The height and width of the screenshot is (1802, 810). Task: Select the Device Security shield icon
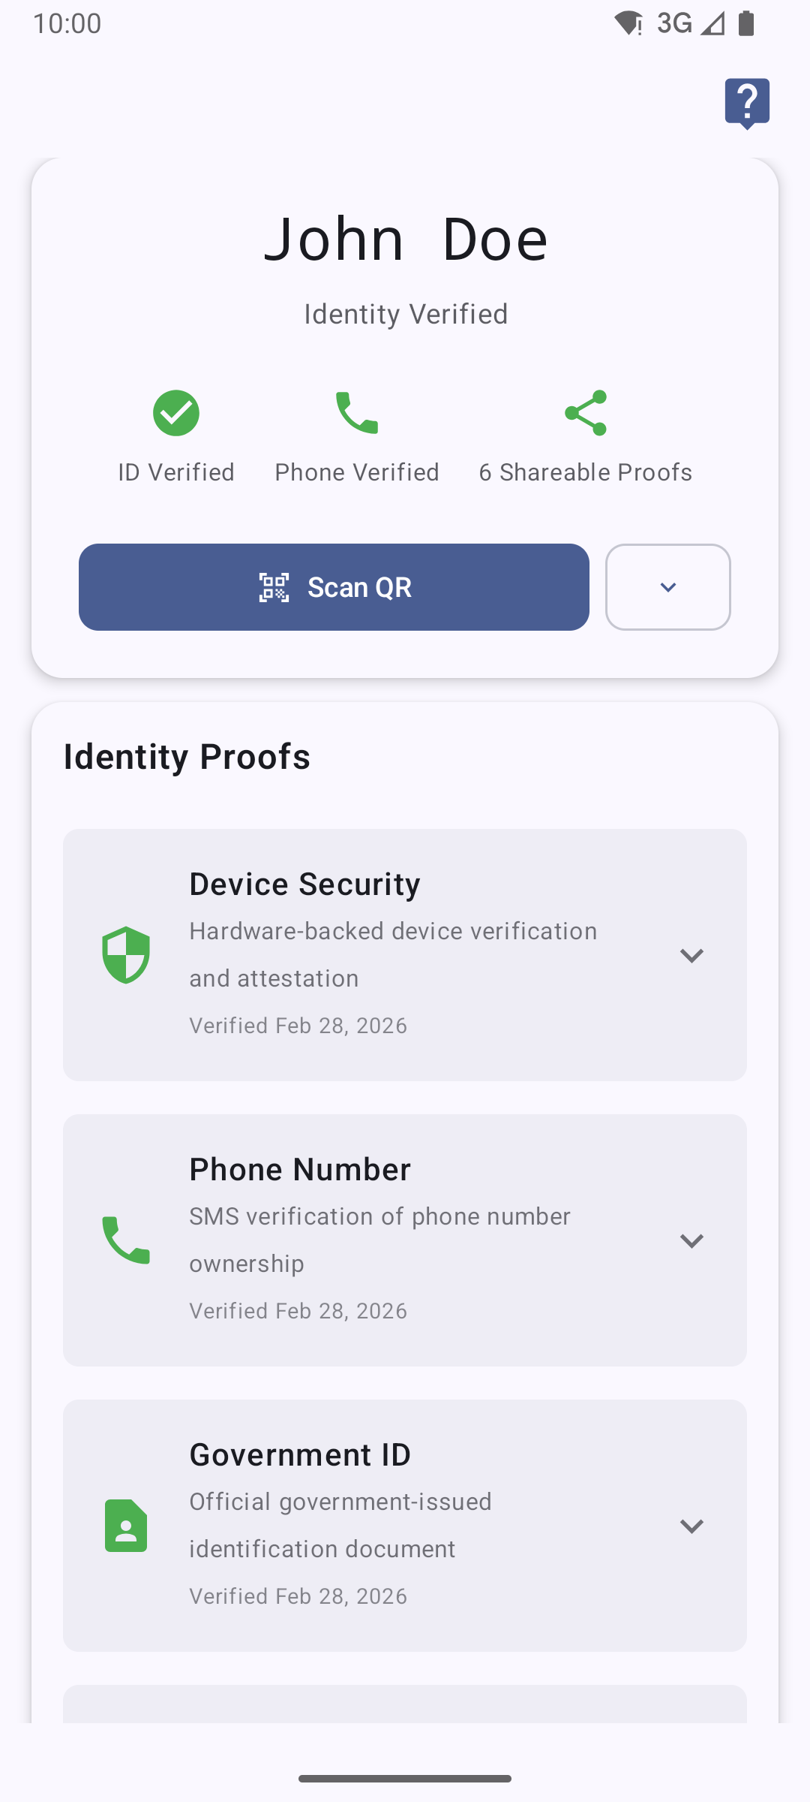[x=127, y=954]
